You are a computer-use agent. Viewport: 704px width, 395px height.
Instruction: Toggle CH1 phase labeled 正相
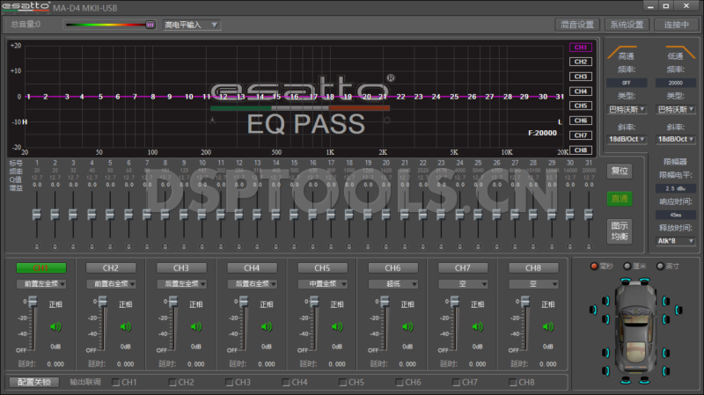click(55, 304)
